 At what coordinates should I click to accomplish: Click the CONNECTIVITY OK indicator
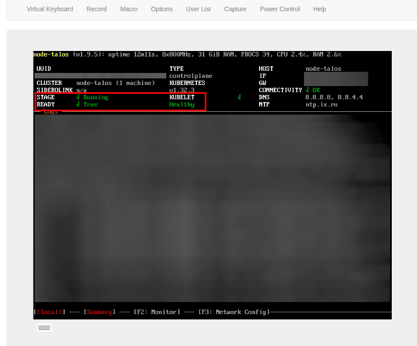pyautogui.click(x=313, y=90)
